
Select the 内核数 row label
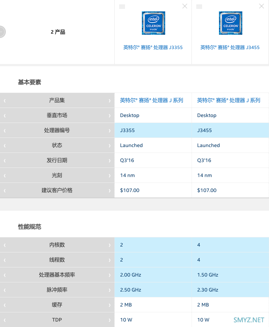point(57,245)
